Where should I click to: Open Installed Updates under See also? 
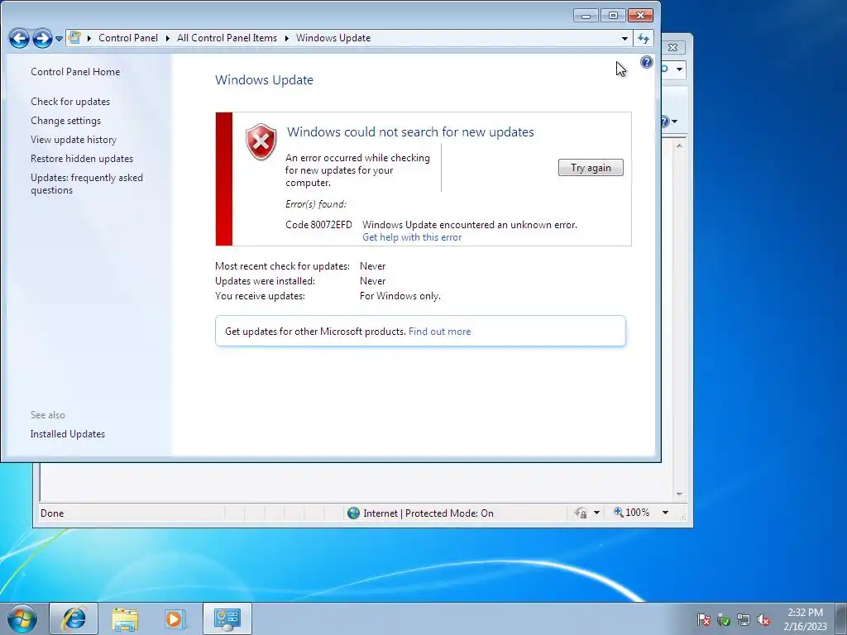pos(68,434)
